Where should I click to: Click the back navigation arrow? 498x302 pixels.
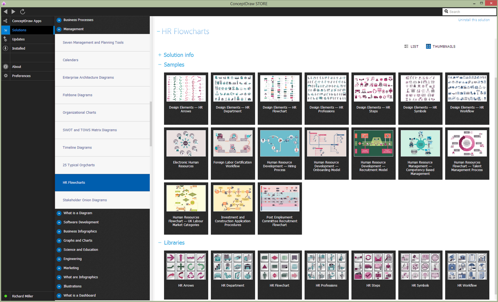pyautogui.click(x=5, y=12)
